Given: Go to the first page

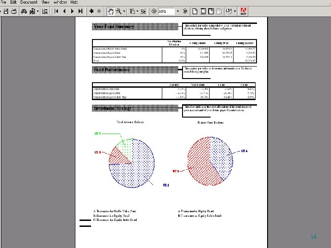Looking at the screenshot, I should [x=56, y=11].
